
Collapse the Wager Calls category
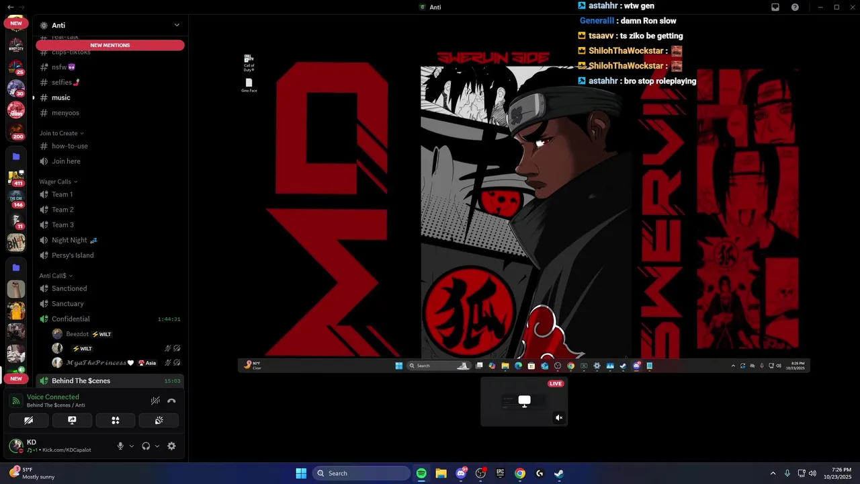click(x=58, y=182)
